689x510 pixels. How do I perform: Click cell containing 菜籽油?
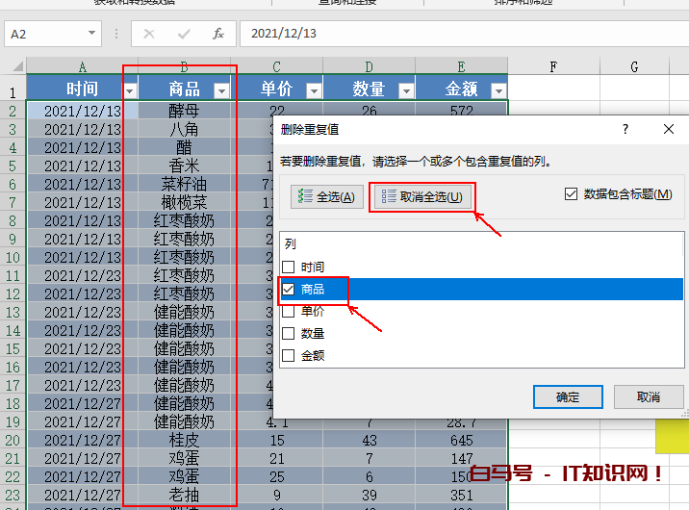pos(184,184)
